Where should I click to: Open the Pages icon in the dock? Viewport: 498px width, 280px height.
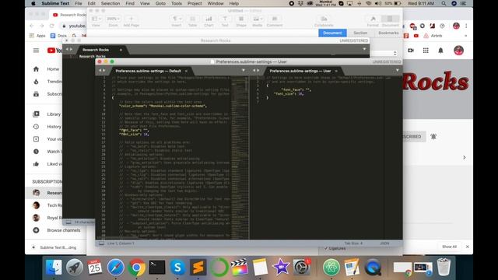click(x=352, y=268)
